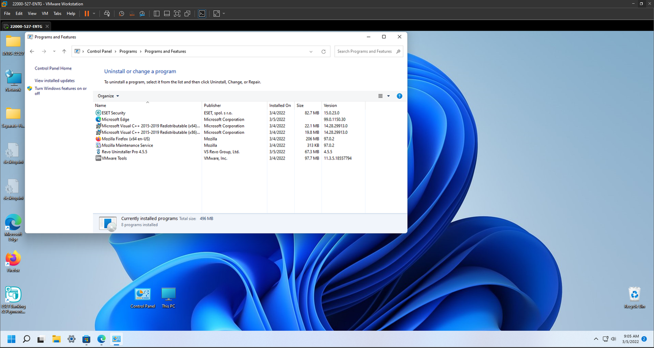The height and width of the screenshot is (348, 654).
Task: Sort the list by Publisher column
Action: (x=235, y=105)
